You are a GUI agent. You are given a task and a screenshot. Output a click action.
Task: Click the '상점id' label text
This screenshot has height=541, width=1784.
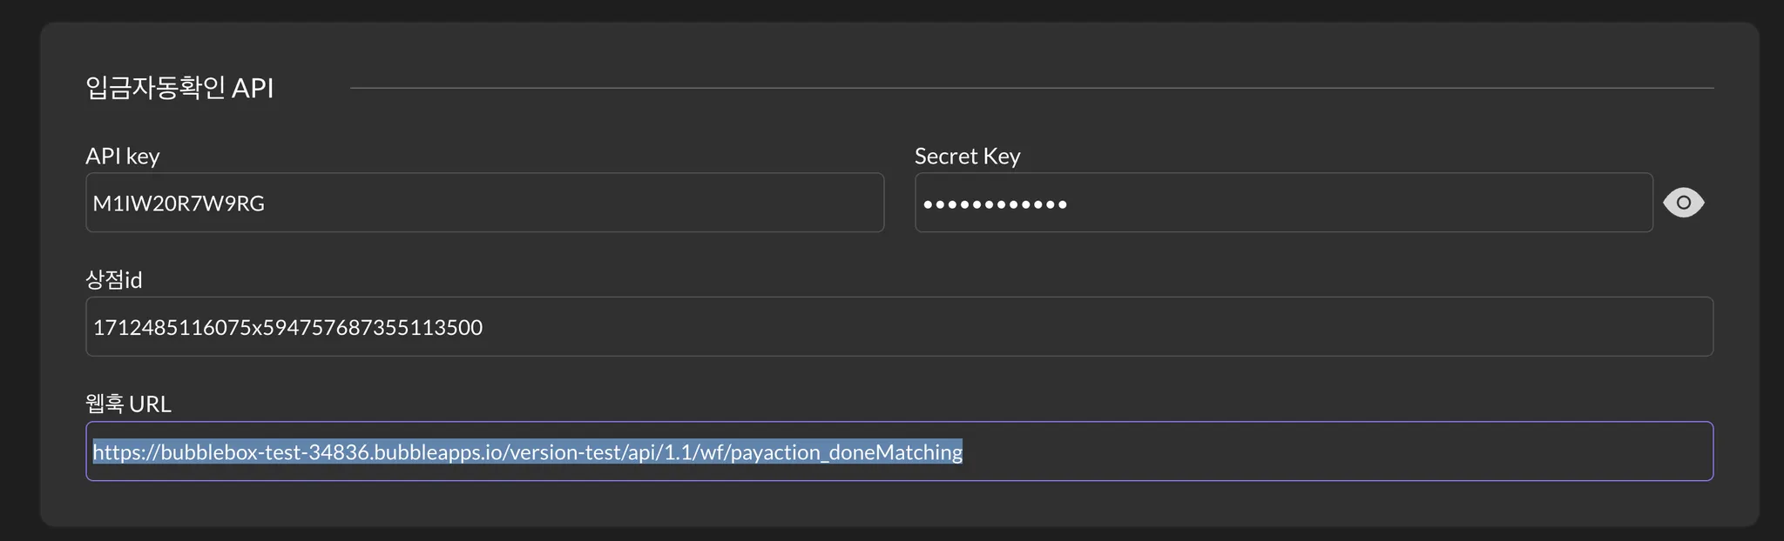[114, 280]
